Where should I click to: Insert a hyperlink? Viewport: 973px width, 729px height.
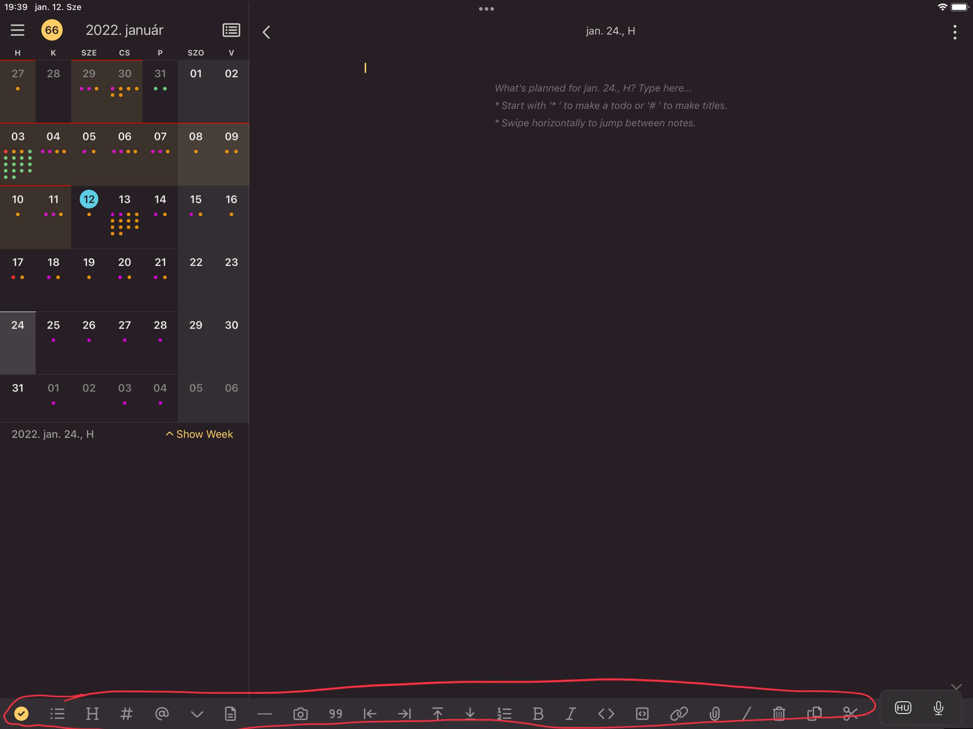pos(679,713)
